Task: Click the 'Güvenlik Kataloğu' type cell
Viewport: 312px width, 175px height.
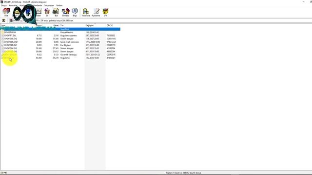Action: point(68,54)
